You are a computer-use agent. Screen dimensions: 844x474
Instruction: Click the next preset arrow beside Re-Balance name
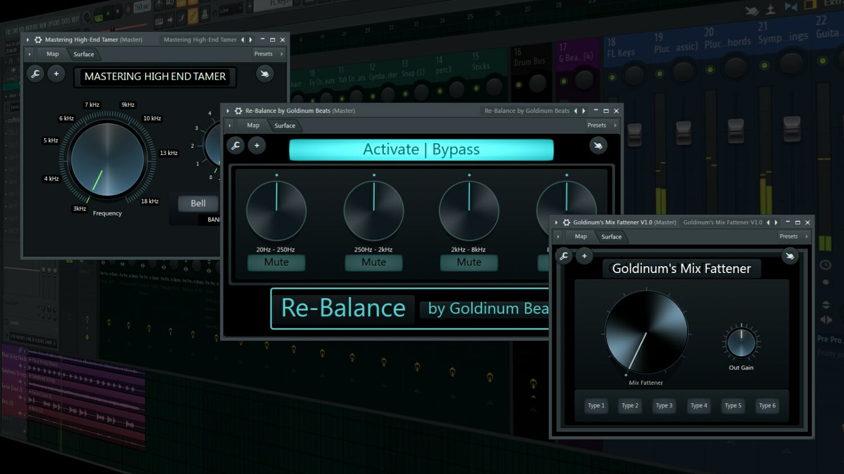click(583, 111)
